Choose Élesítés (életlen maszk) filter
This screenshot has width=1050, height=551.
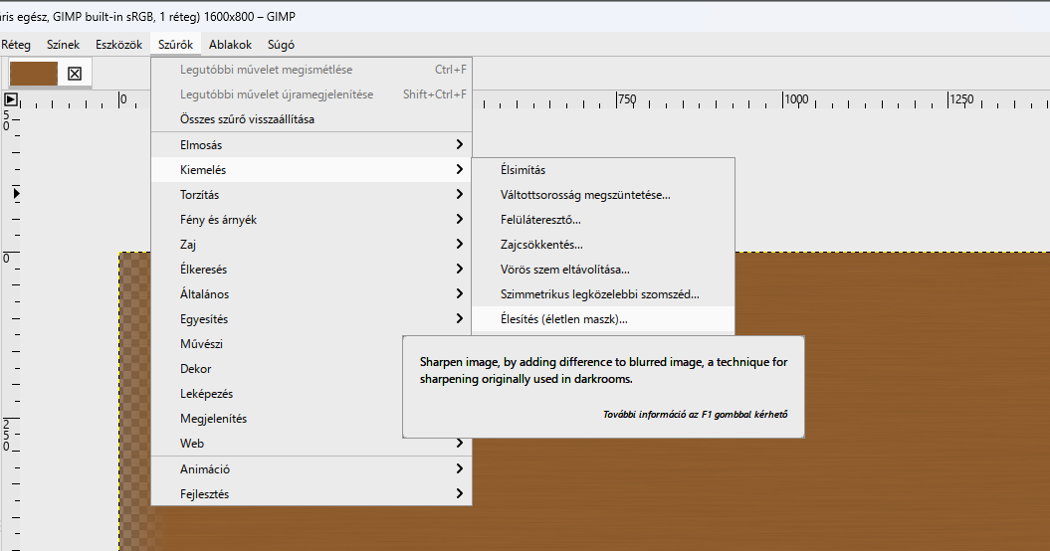tap(603, 318)
